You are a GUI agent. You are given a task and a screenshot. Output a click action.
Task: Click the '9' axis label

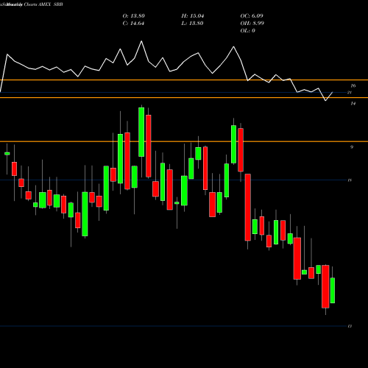(x=352, y=147)
